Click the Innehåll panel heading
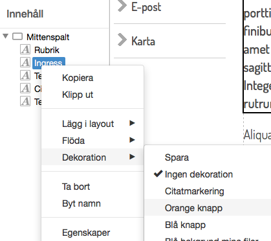This screenshot has width=271, height=241. click(x=25, y=14)
